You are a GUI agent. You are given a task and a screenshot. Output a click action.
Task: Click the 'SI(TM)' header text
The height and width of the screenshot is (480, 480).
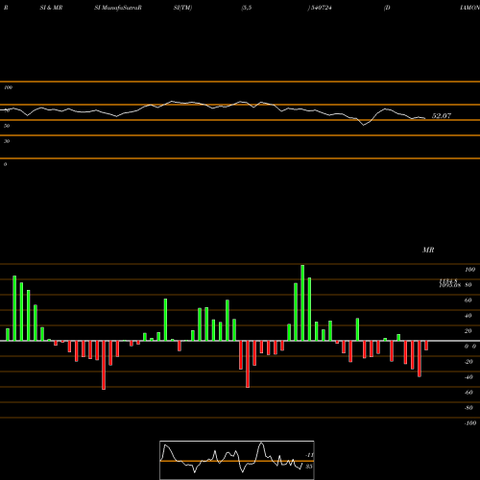point(182,8)
